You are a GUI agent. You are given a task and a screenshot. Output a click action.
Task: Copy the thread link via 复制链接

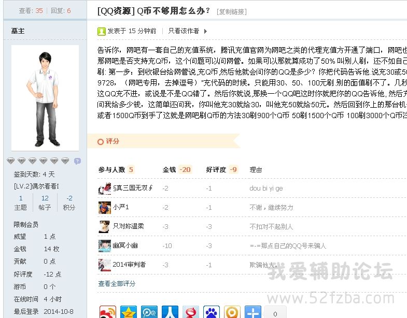232,12
